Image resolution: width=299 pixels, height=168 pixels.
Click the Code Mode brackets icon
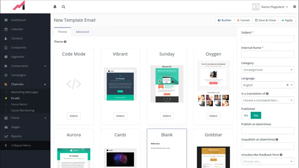click(74, 84)
